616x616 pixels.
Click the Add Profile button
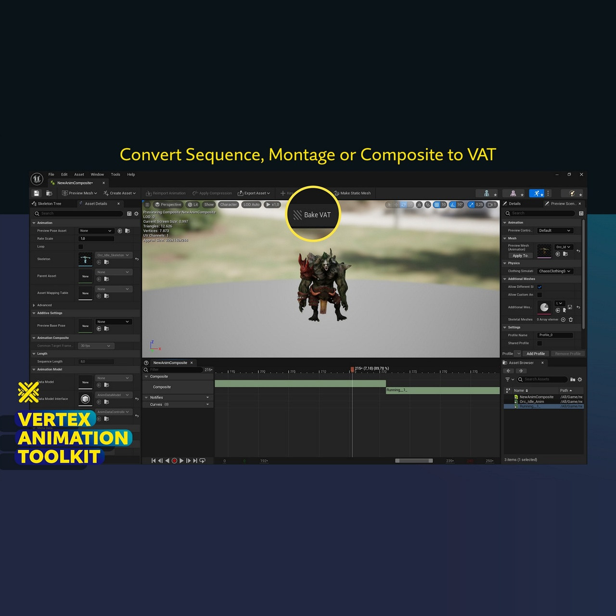(x=536, y=354)
